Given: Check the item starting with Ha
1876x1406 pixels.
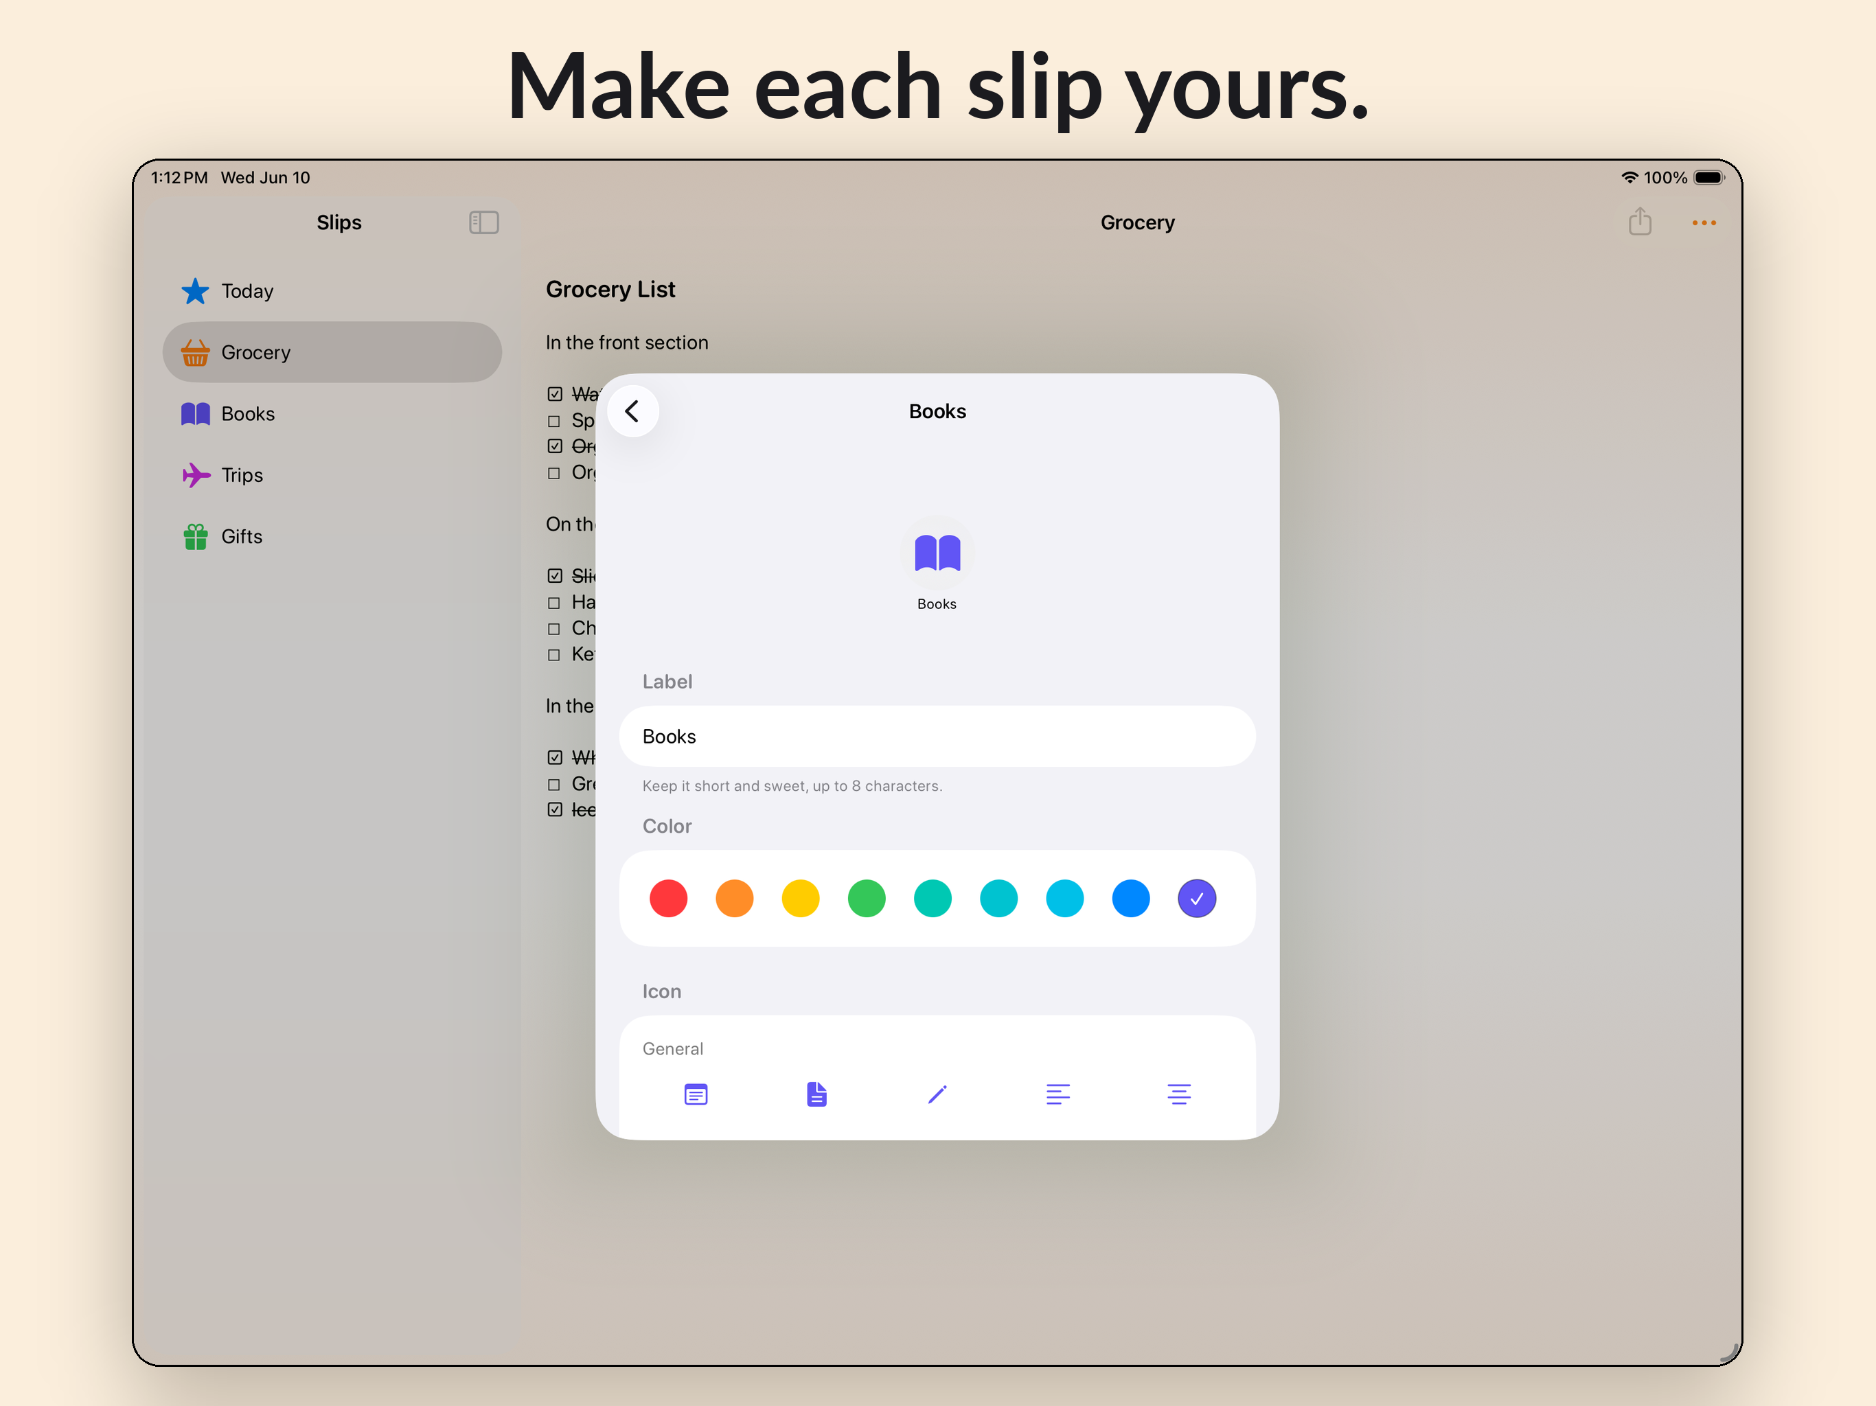Looking at the screenshot, I should click(x=554, y=603).
